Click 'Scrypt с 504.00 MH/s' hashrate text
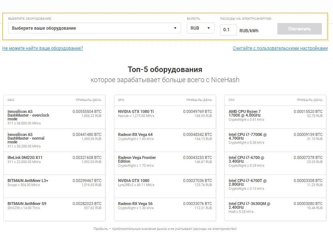 (x=23, y=185)
